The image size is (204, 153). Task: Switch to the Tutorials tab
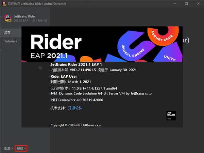click(11, 41)
